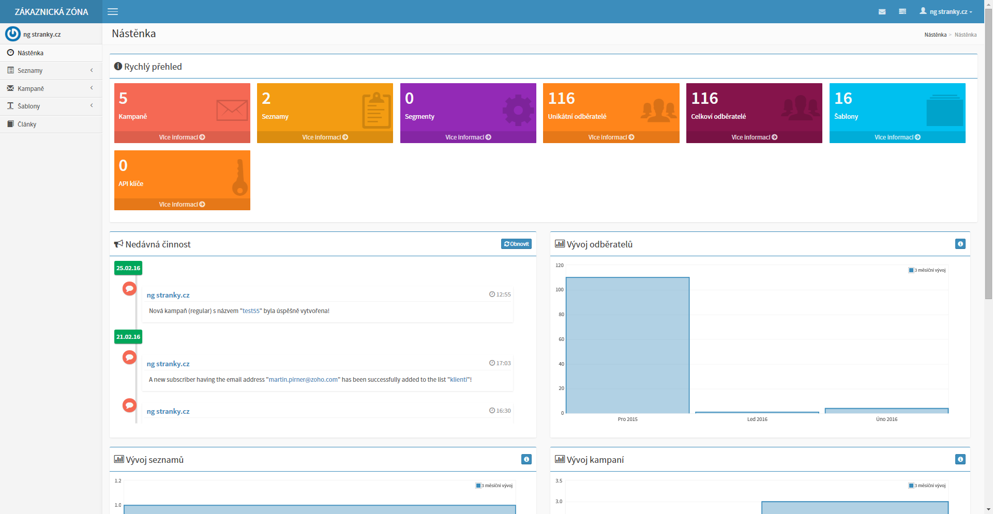Viewport: 993px width, 514px height.
Task: Open the ng stranky.cz user dropdown
Action: point(946,11)
